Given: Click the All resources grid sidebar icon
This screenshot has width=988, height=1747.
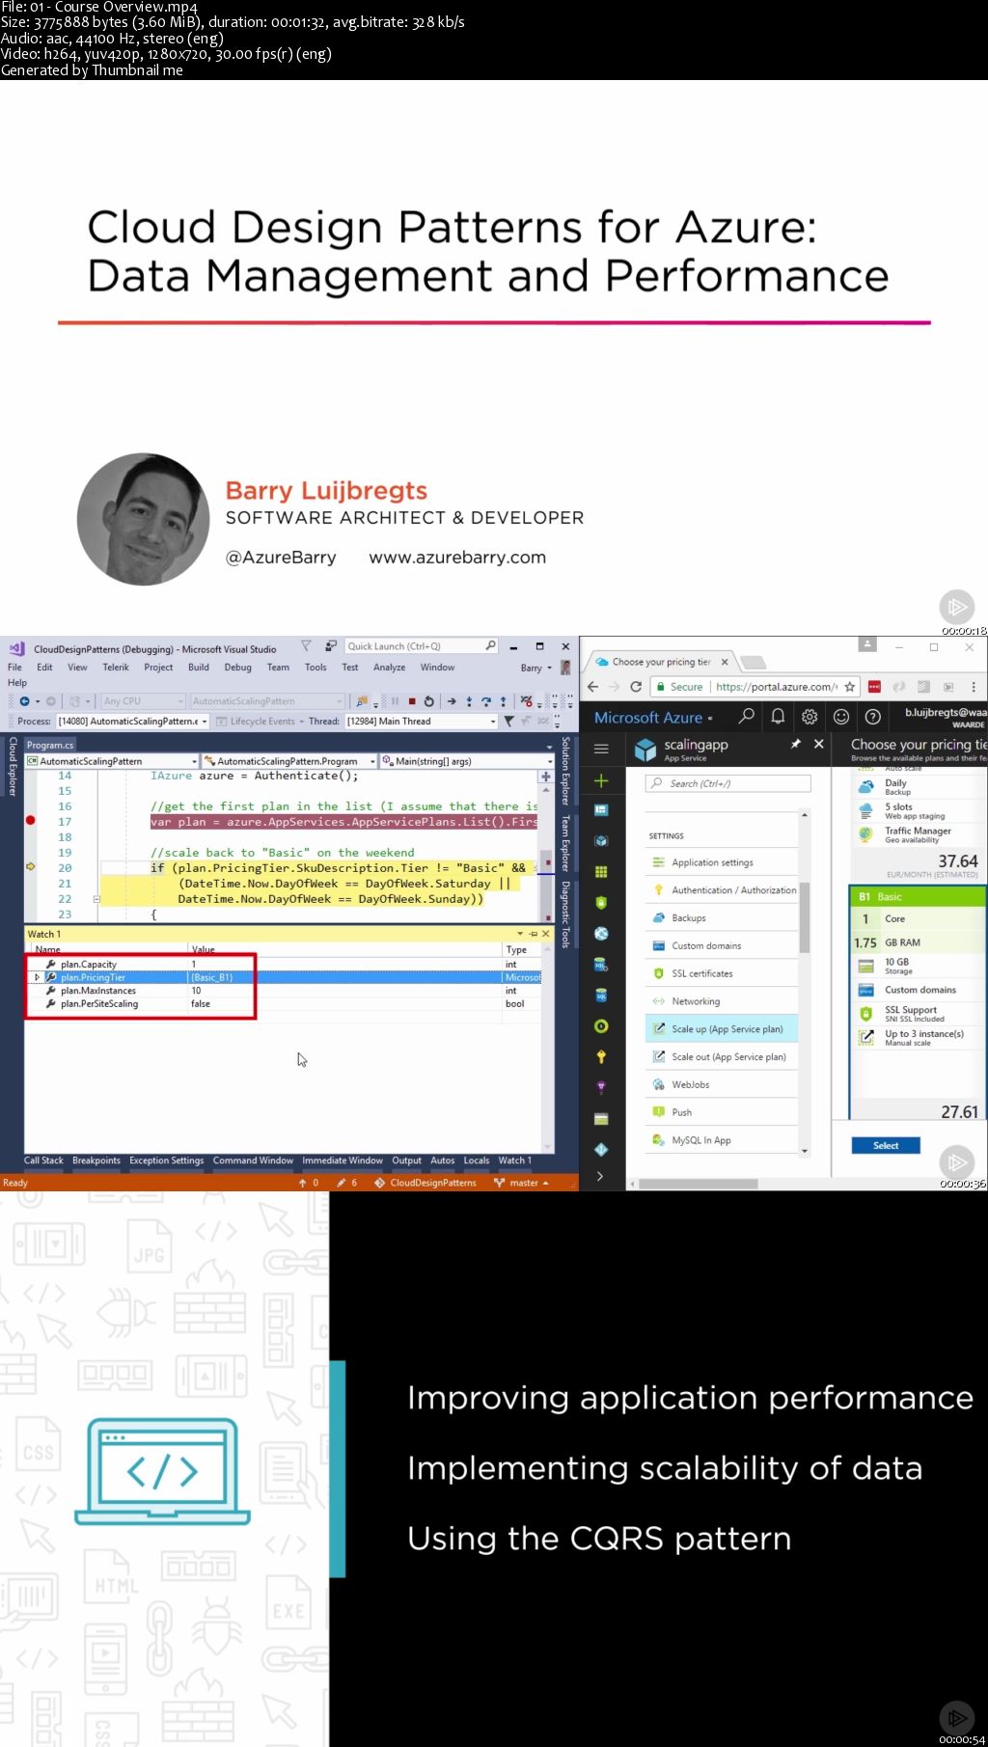Looking at the screenshot, I should click(x=601, y=872).
